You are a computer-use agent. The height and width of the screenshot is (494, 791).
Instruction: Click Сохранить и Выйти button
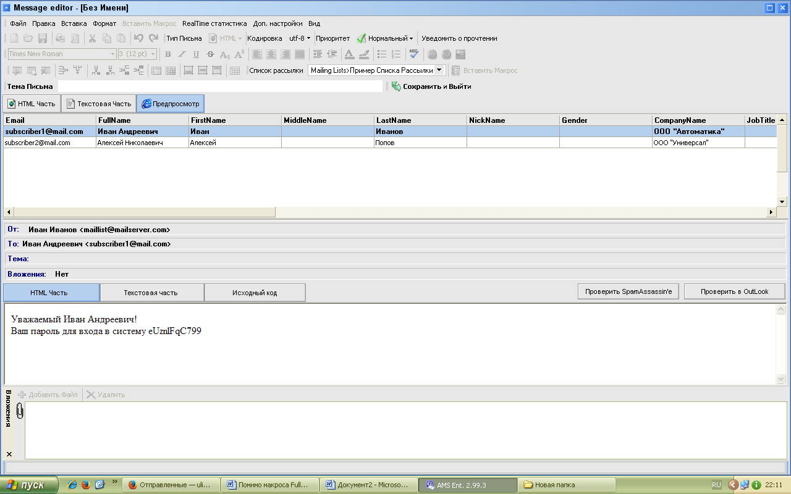click(x=431, y=86)
